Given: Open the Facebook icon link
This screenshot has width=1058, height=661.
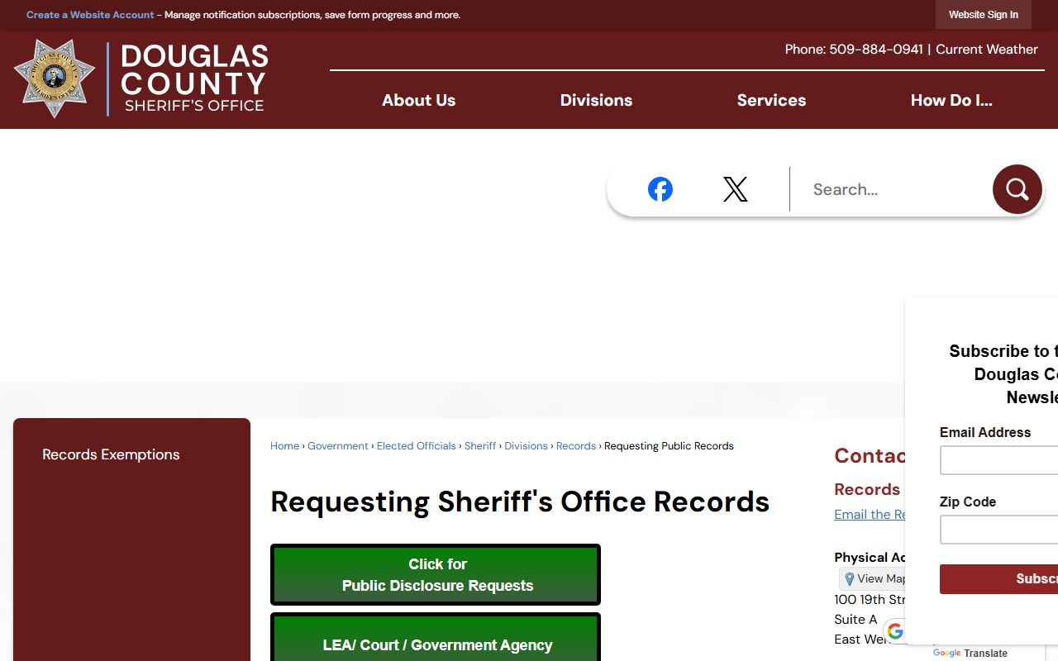Looking at the screenshot, I should coord(660,189).
